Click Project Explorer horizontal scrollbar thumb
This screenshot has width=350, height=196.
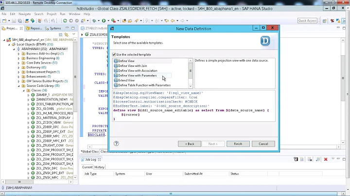[x=19, y=182]
